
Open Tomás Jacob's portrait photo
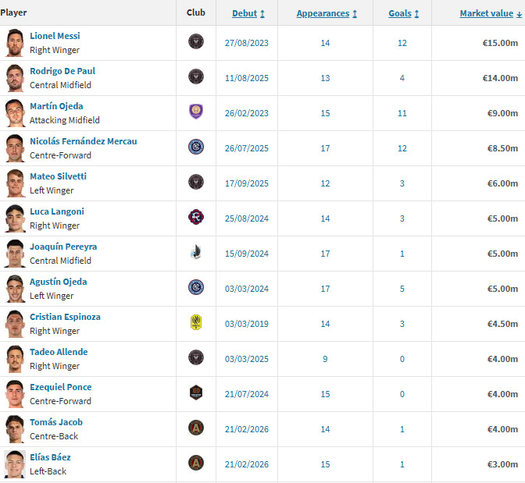click(15, 429)
